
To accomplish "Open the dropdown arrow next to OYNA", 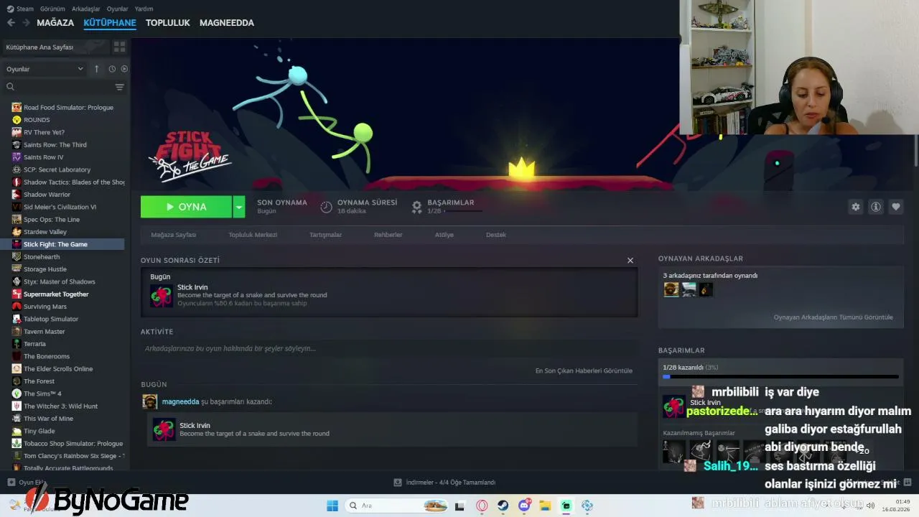I will click(x=238, y=207).
